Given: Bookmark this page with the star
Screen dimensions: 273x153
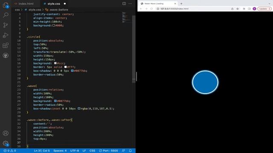Looking at the screenshot, I should [238, 8].
